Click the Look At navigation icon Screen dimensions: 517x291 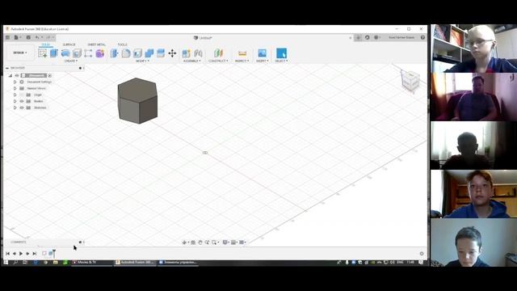[x=193, y=242]
